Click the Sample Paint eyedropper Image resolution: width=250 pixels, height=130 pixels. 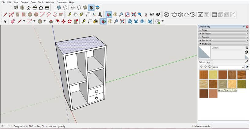[247, 62]
